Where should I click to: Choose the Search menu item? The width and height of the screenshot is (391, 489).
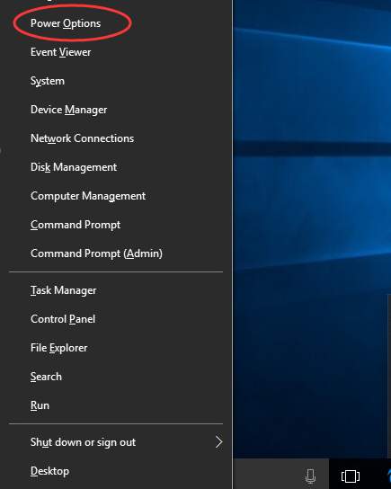(x=116, y=377)
